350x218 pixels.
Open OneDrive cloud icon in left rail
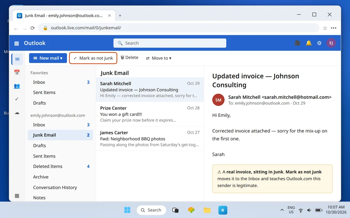[x=17, y=113]
